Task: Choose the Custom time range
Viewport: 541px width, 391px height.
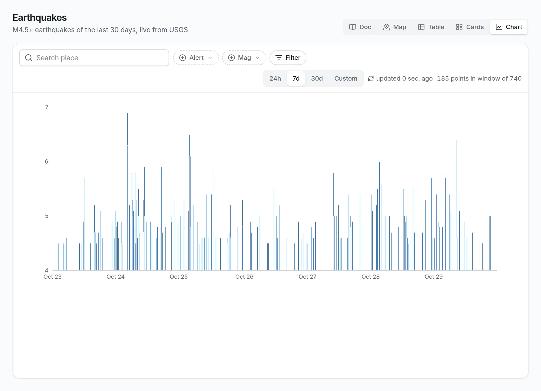Action: pos(346,79)
